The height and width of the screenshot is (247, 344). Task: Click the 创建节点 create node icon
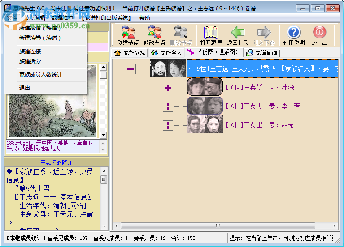click(x=128, y=35)
